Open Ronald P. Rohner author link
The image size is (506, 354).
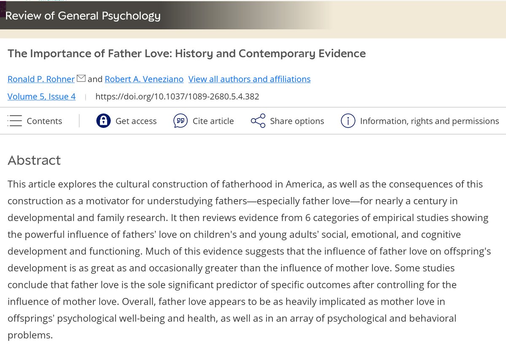coord(41,79)
